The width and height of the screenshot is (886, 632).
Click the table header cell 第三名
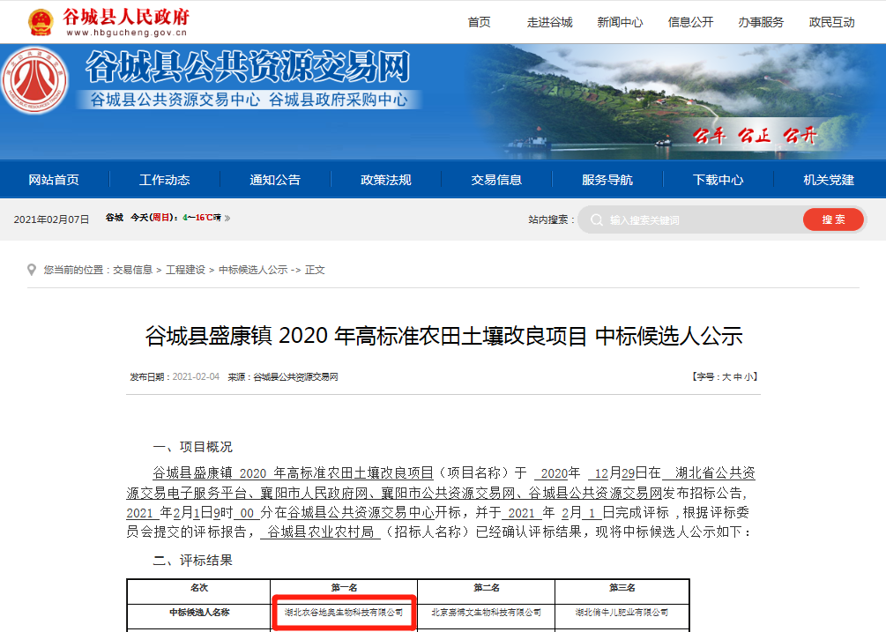(x=622, y=588)
